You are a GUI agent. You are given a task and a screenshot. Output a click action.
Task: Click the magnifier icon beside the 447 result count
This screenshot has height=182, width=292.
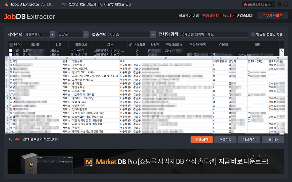11,139
